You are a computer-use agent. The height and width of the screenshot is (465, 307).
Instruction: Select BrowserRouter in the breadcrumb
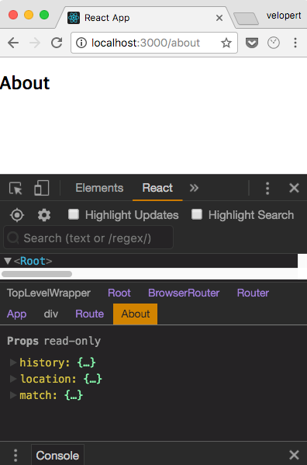184,293
